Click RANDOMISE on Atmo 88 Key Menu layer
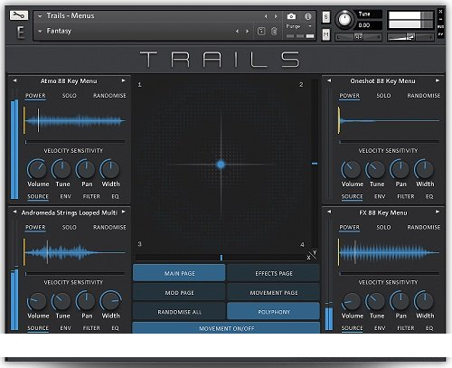 click(109, 96)
